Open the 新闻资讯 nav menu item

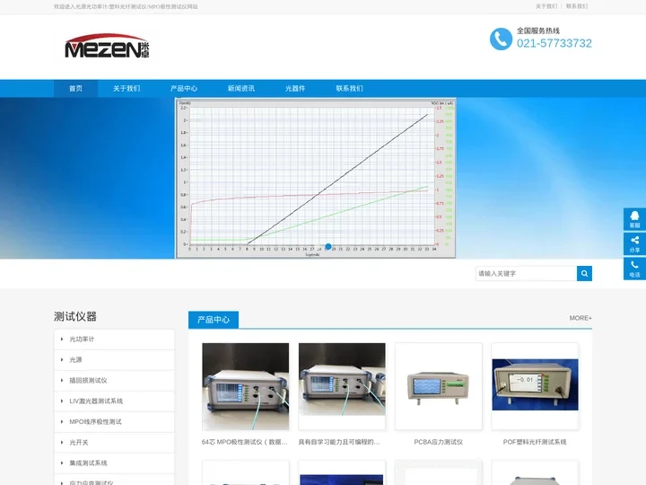[x=241, y=88]
